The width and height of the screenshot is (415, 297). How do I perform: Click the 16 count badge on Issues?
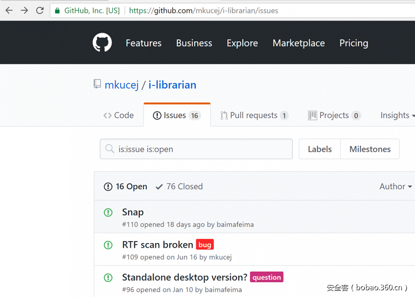click(195, 116)
